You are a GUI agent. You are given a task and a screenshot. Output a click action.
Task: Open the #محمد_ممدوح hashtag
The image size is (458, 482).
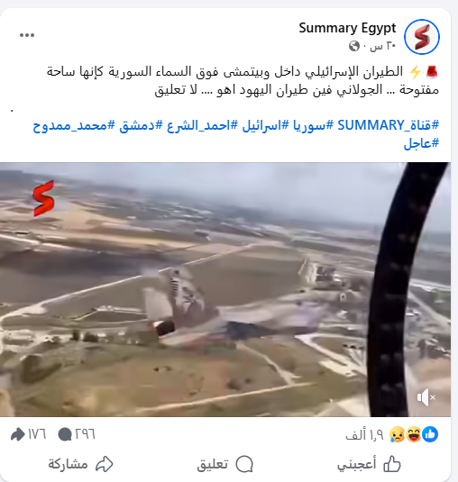tap(74, 125)
